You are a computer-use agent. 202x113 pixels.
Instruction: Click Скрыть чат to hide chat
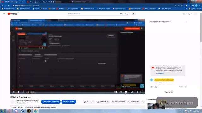(169, 92)
